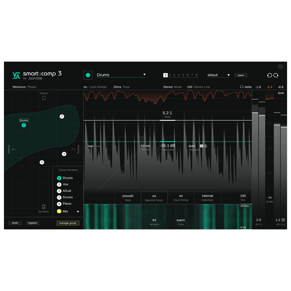Image resolution: width=291 pixels, height=291 pixels.
Task: Toggle the Look-Ahead on switch
Action: pyautogui.click(x=85, y=87)
